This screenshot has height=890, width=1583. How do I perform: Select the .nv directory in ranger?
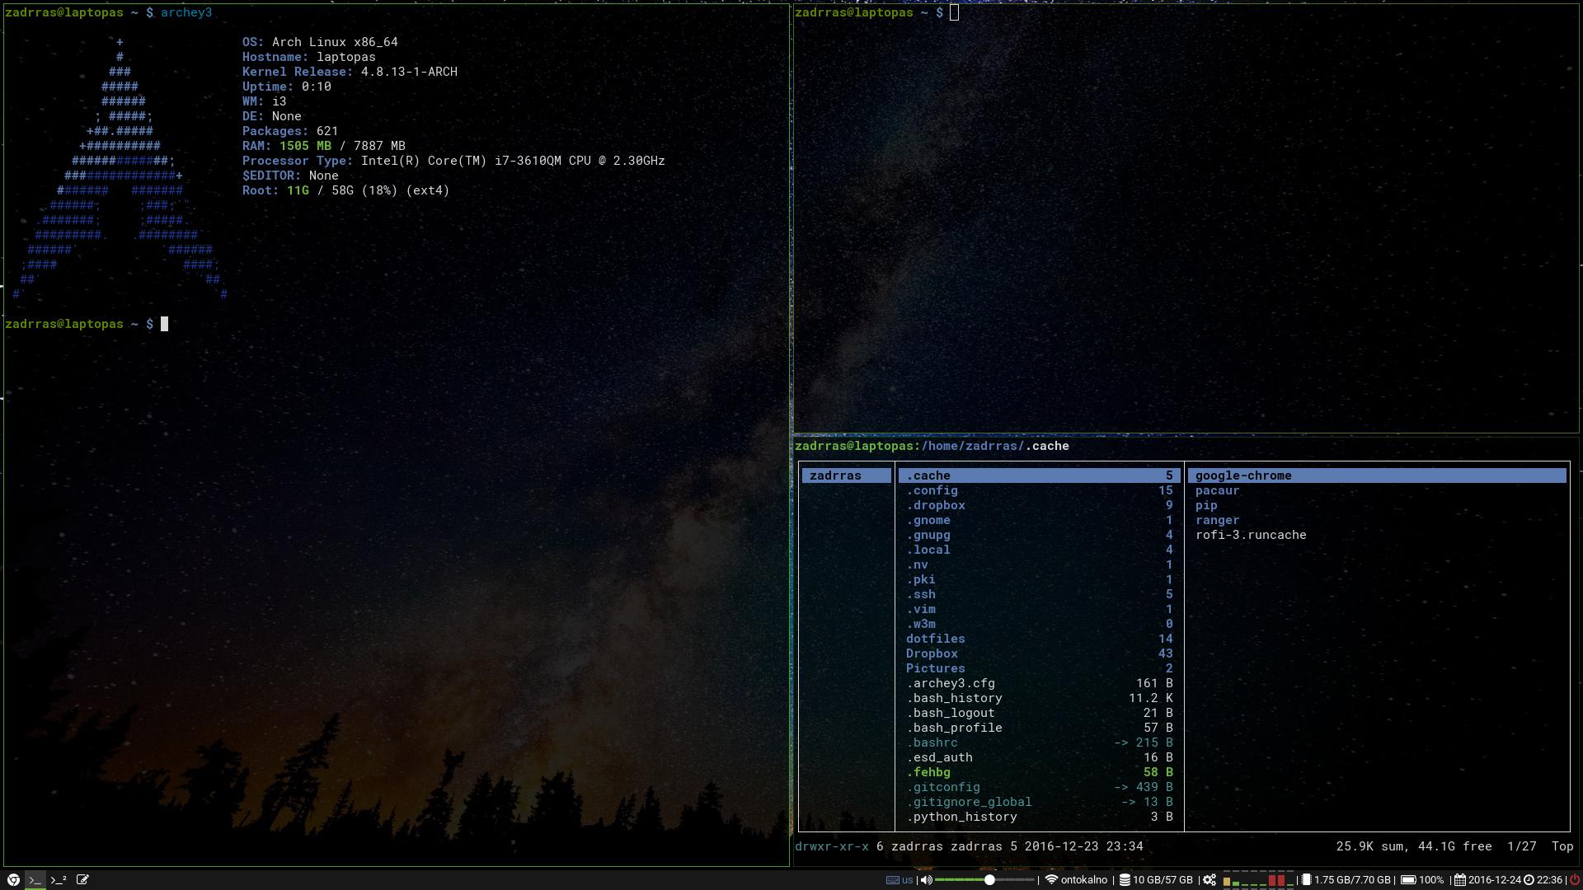tap(1039, 564)
